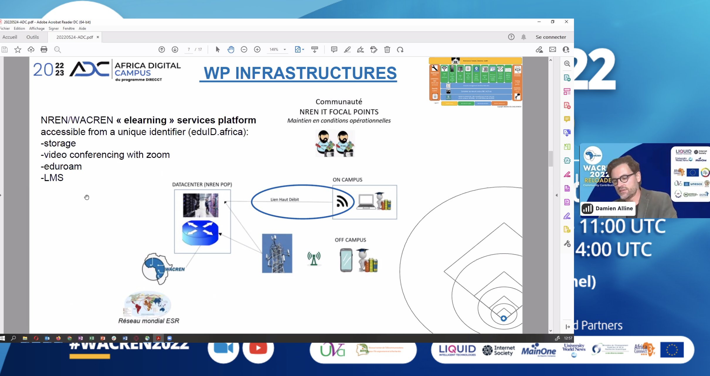Click the zoom in plus icon
Viewport: 710px width, 376px height.
257,49
